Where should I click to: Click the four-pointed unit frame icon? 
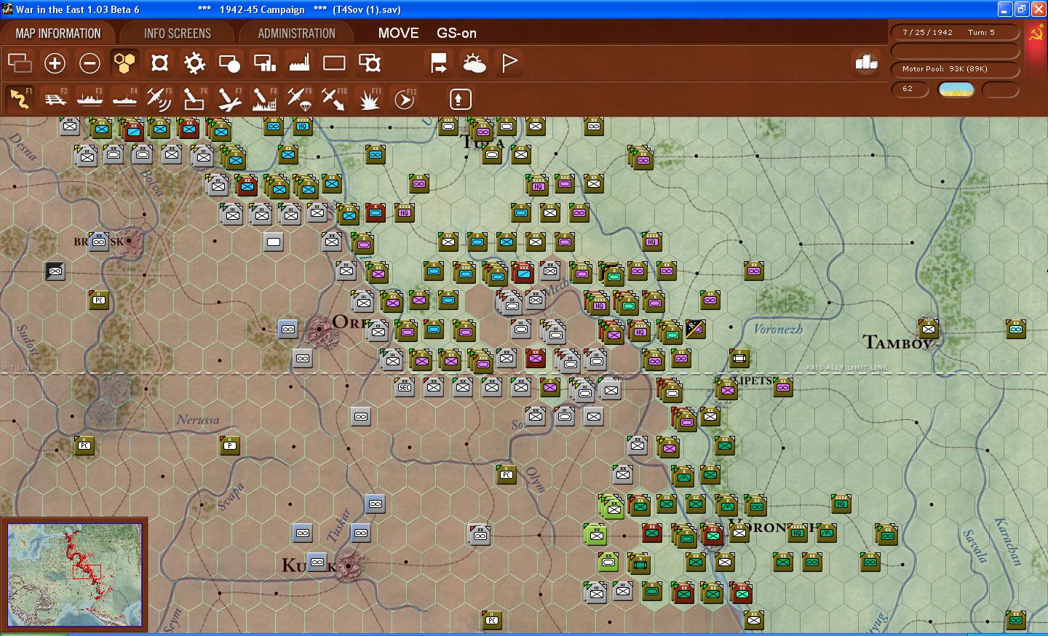tap(159, 63)
